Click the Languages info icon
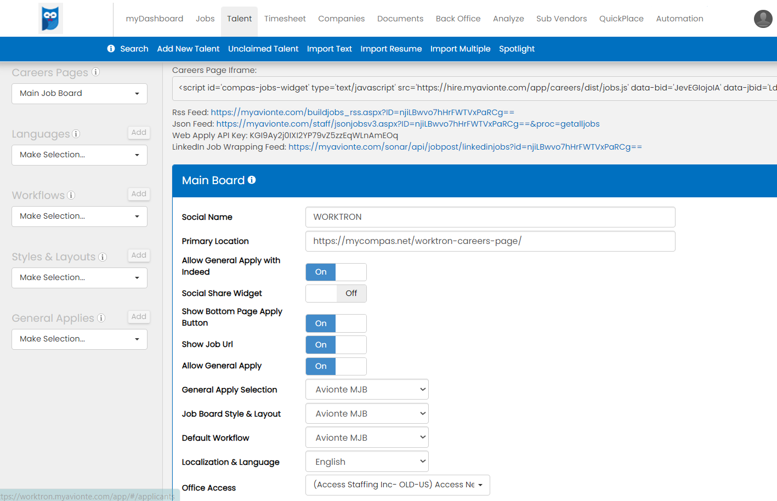Viewport: 777px width, 501px height. pyautogui.click(x=76, y=134)
